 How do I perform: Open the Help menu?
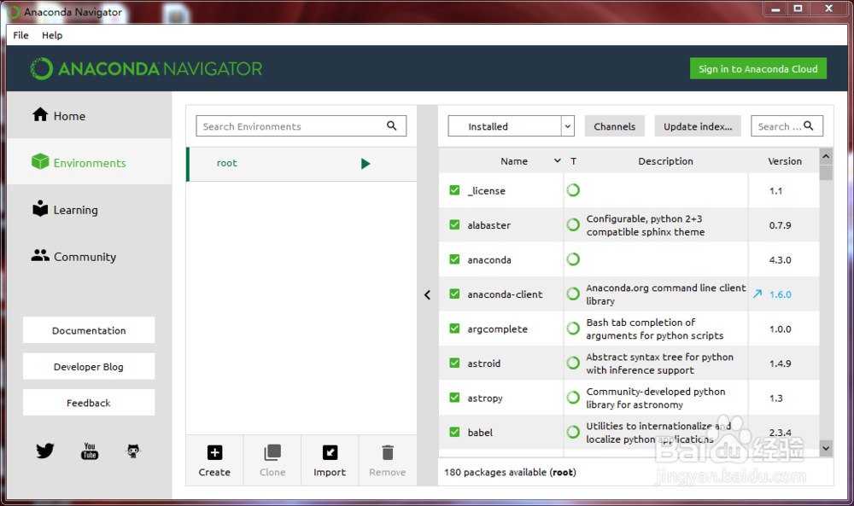pyautogui.click(x=52, y=35)
